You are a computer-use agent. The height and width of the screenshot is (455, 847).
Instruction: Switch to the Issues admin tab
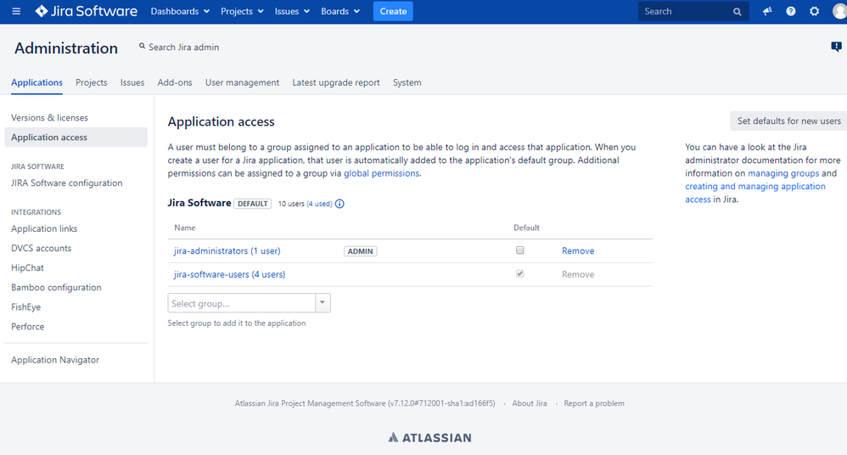tap(132, 82)
